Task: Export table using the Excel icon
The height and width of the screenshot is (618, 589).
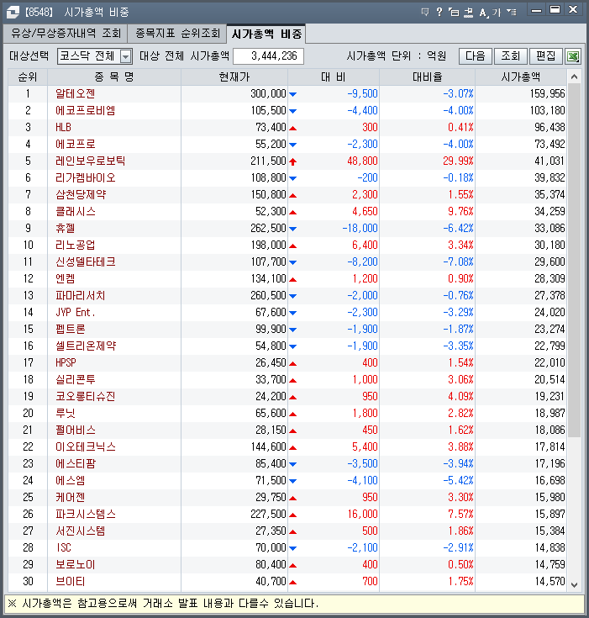Action: click(x=573, y=56)
